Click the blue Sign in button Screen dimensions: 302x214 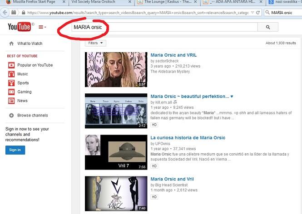point(15,150)
